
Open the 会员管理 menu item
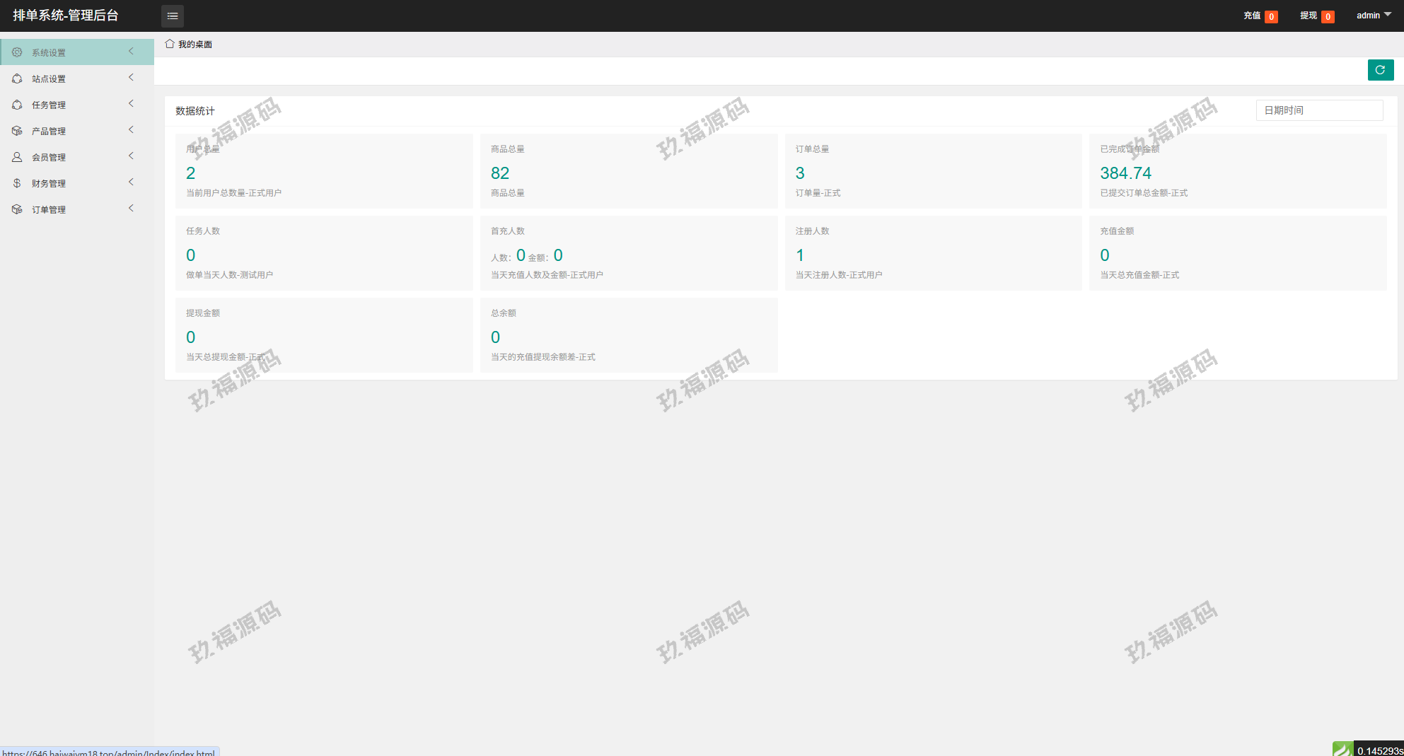[x=49, y=157]
